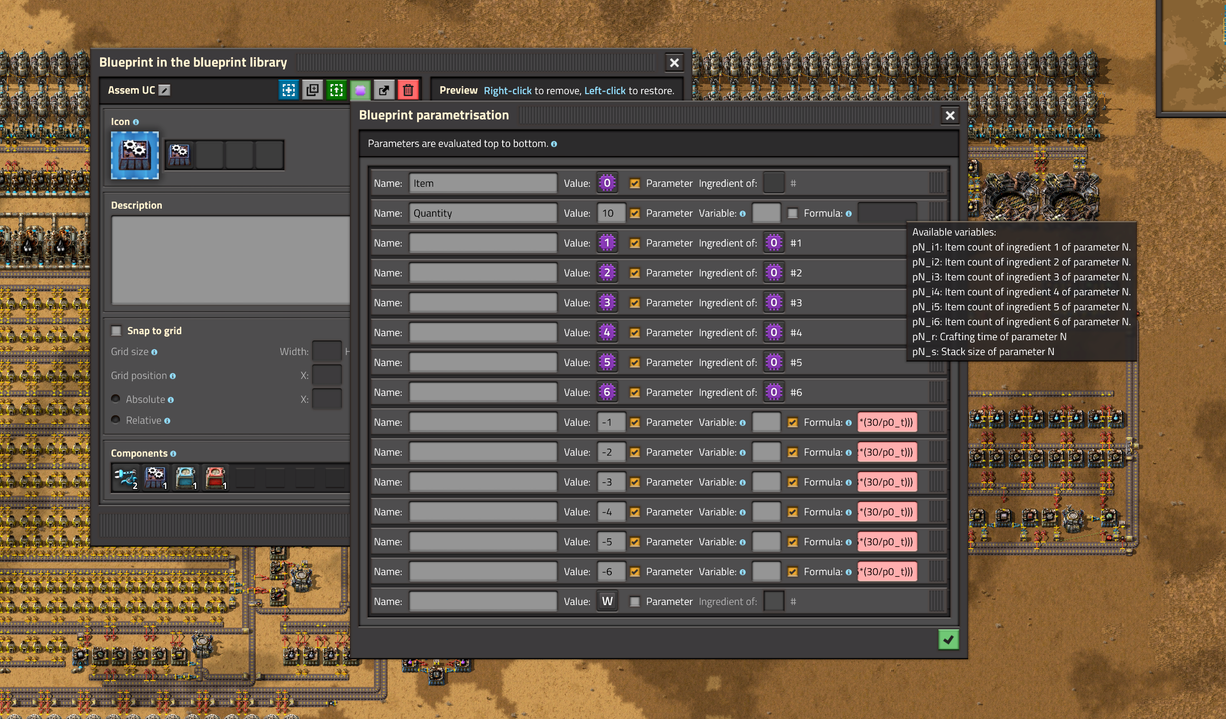Select the Absolute radio button
Viewport: 1226px width, 719px height.
(x=115, y=399)
